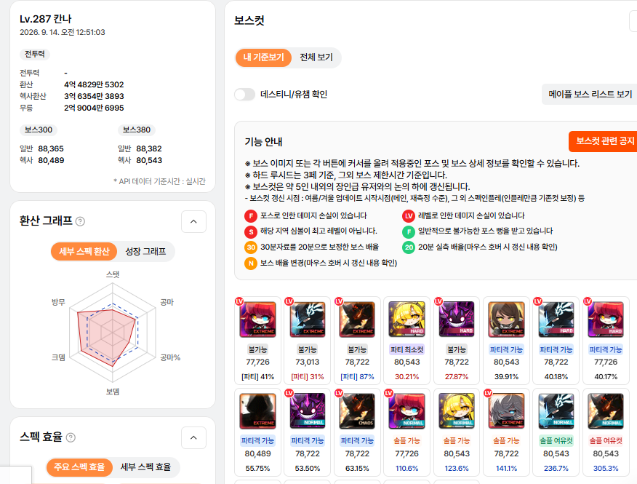Click brown-haired Extreme boss with 39.91%
637x484 pixels.
pos(506,320)
